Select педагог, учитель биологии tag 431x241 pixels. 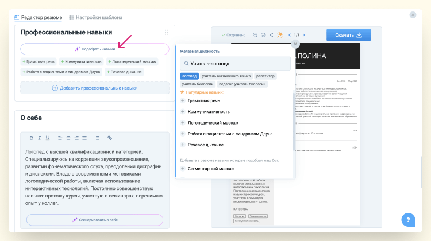[242, 84]
